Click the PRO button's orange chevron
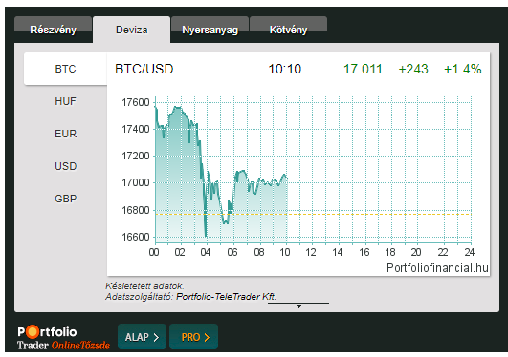The width and height of the screenshot is (508, 357). click(207, 337)
